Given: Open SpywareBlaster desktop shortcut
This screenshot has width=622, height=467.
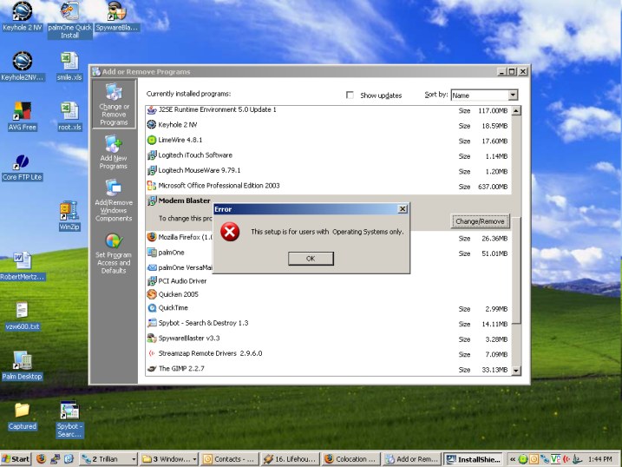Looking at the screenshot, I should 116,16.
